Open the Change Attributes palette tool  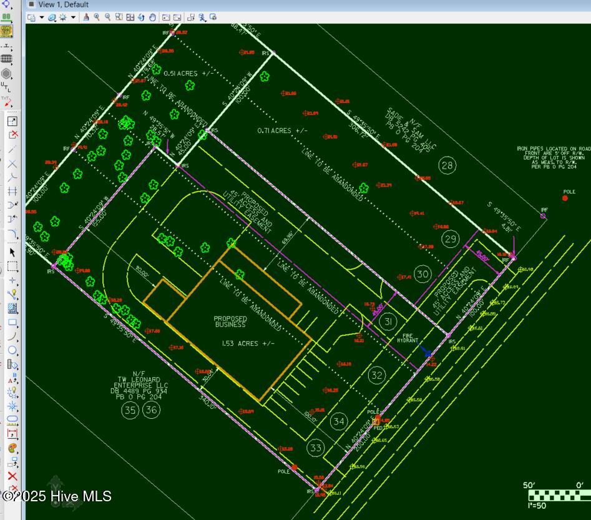pyautogui.click(x=12, y=448)
